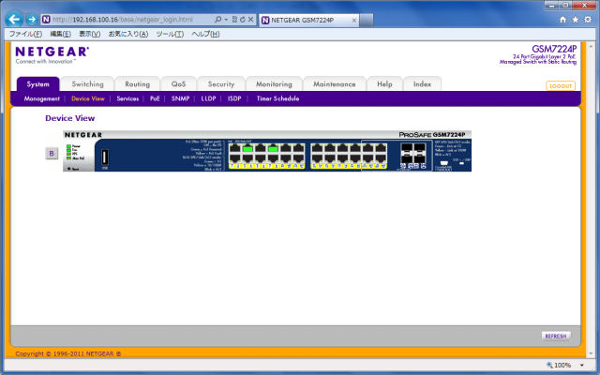Open the PoE submenu
This screenshot has height=375, width=600.
tap(155, 98)
